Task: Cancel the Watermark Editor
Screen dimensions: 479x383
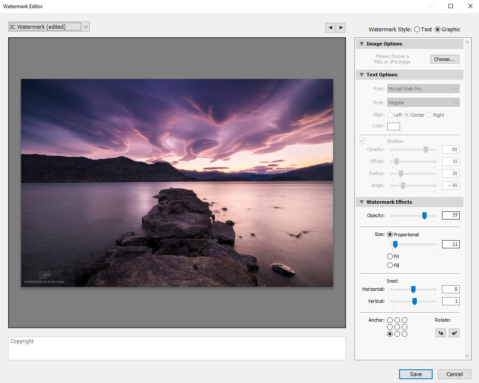Action: 454,374
